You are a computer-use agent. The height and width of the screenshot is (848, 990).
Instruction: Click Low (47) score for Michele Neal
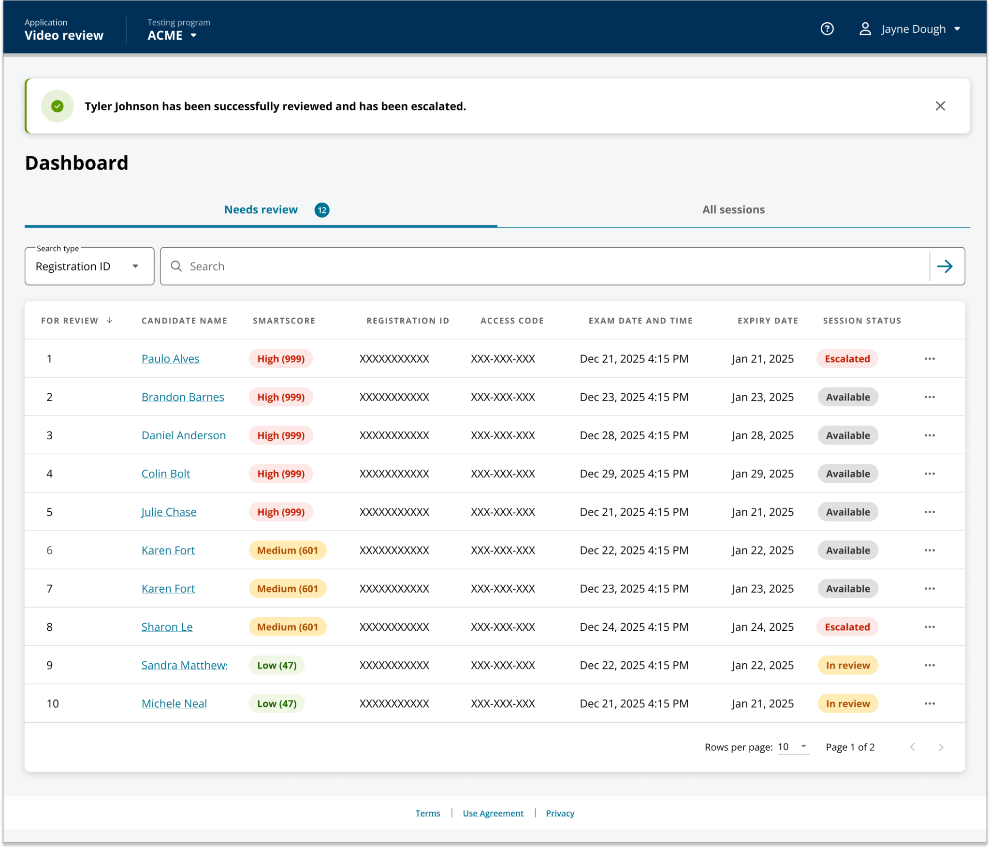tap(277, 703)
